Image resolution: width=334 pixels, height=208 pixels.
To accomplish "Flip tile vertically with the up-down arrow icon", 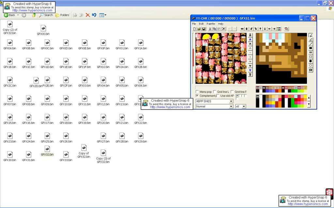I will click(247, 29).
